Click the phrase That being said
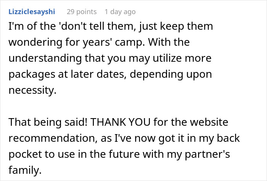Image resolution: width=267 pixels, height=181 pixels. [48, 122]
